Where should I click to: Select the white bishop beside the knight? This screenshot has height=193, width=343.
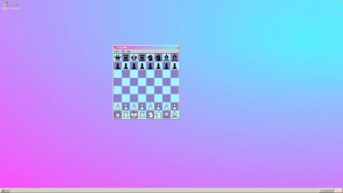[167, 115]
